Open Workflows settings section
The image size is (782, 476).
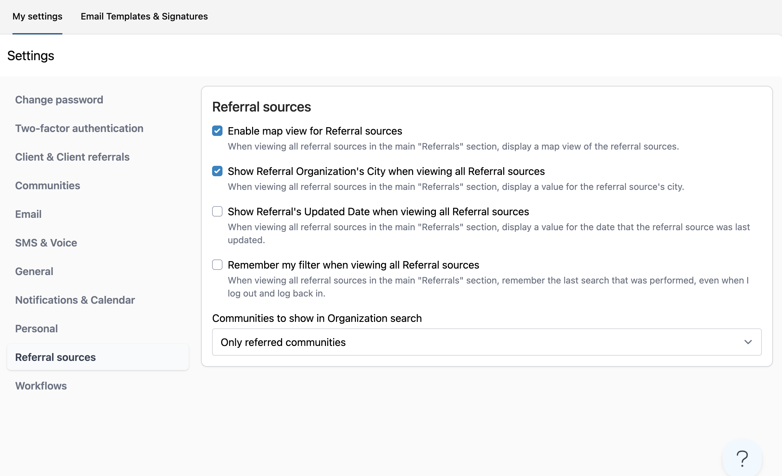41,386
